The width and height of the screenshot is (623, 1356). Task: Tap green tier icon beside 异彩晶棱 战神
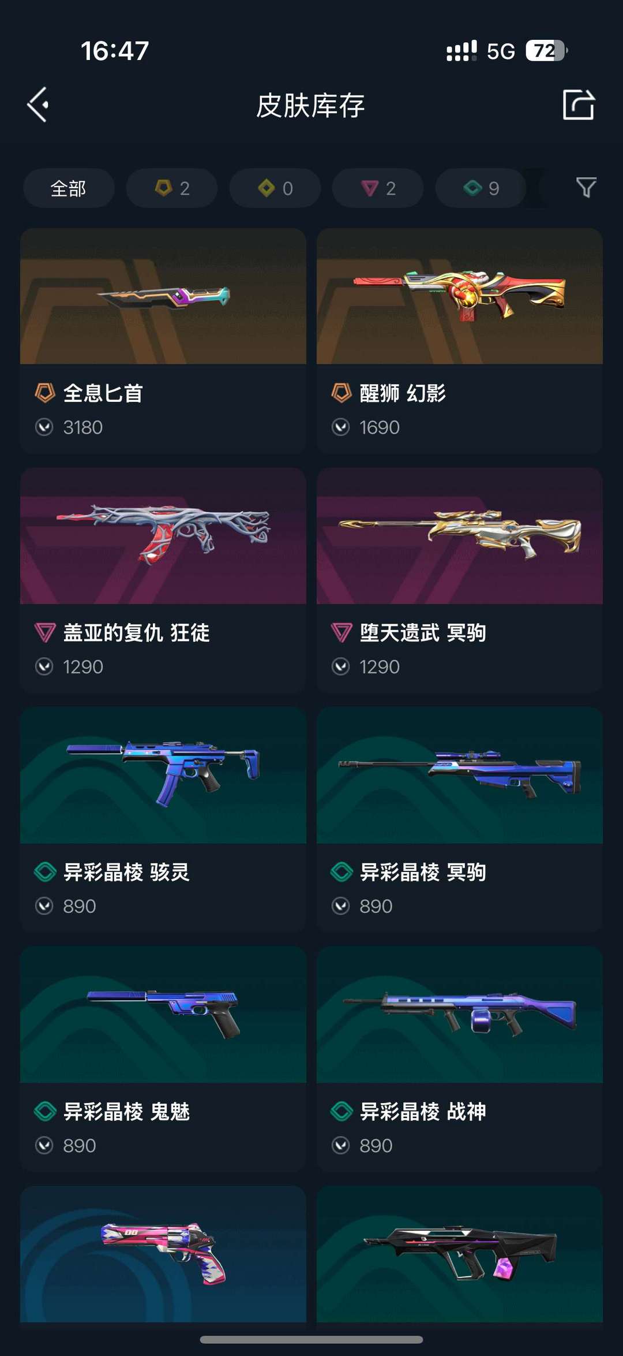tap(341, 1111)
